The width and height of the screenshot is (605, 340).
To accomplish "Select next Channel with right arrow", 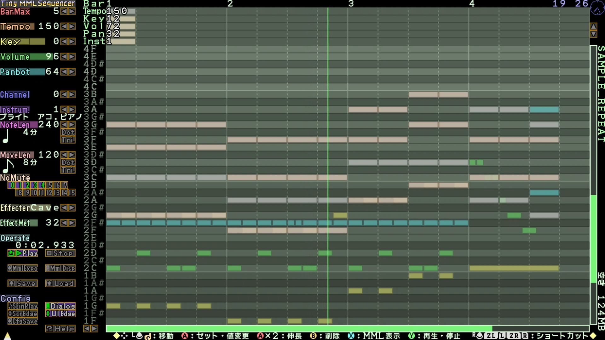I will (72, 94).
